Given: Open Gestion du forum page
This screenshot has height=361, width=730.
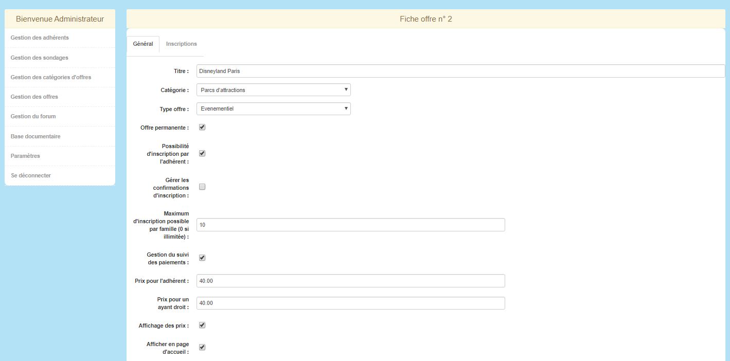Looking at the screenshot, I should [33, 116].
